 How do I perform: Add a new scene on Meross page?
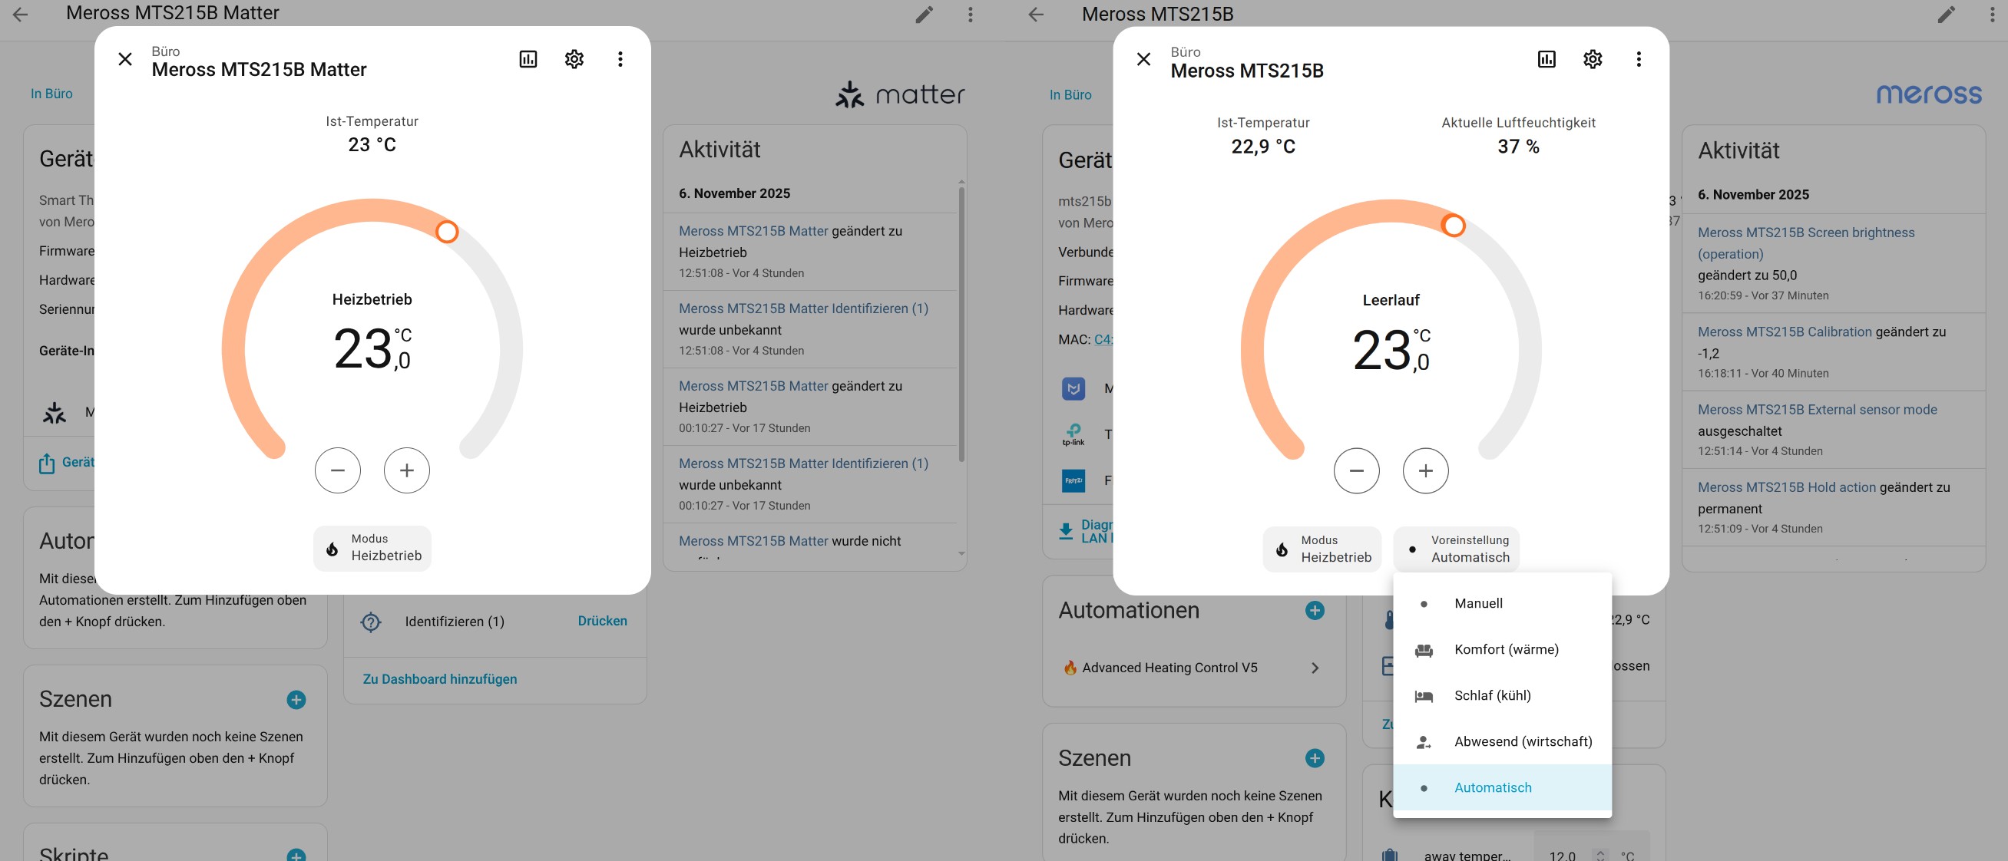tap(1315, 758)
